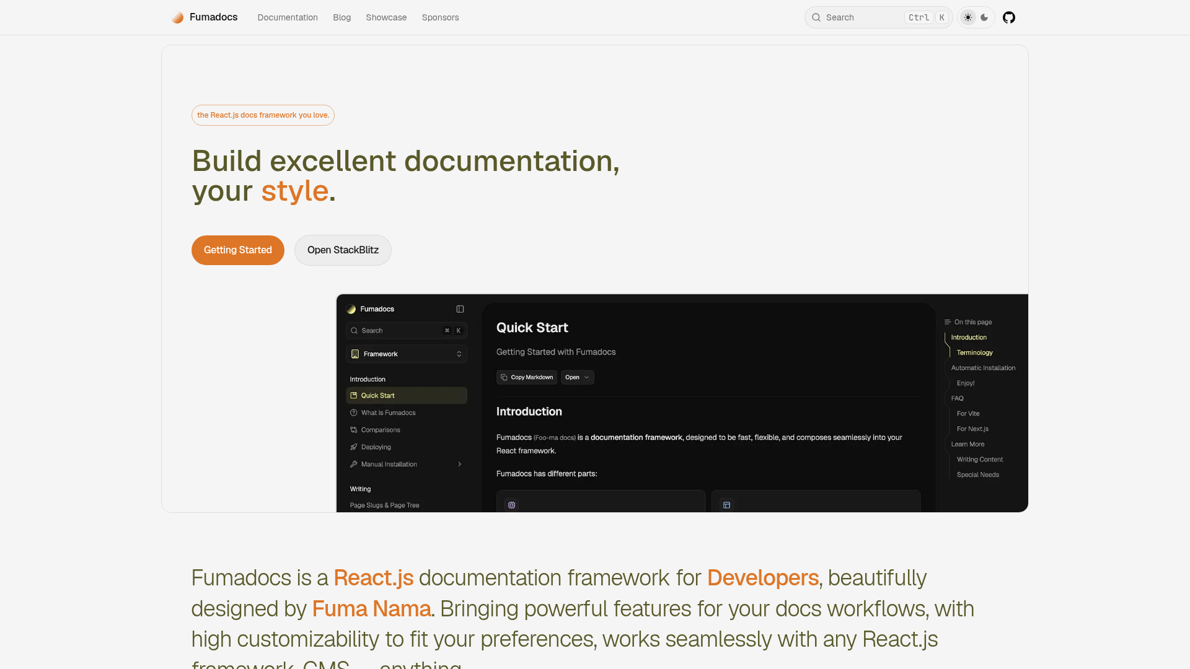Click the Open StackBlitz button
Viewport: 1190px width, 669px height.
click(x=343, y=250)
